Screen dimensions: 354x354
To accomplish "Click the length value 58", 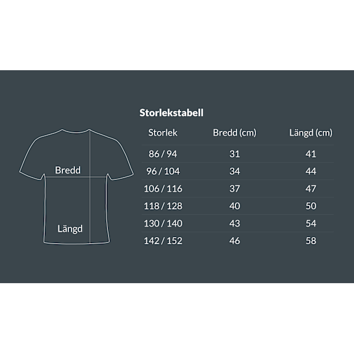I will 311,241.
